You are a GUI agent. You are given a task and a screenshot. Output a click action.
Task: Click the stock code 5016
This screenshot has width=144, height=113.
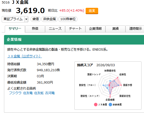click(x=6, y=3)
